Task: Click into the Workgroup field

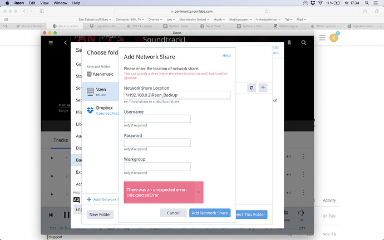Action: (157, 166)
